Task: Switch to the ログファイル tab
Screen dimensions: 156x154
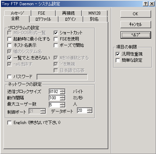Action: coord(44,19)
